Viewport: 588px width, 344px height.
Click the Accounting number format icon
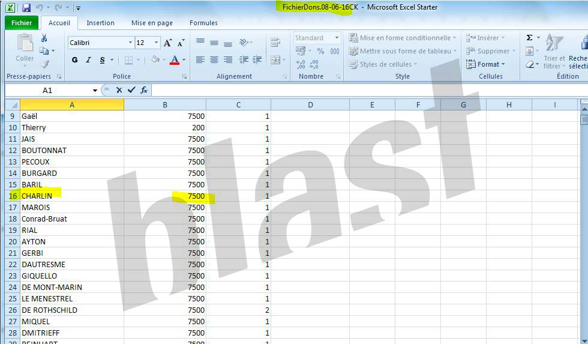coord(301,50)
